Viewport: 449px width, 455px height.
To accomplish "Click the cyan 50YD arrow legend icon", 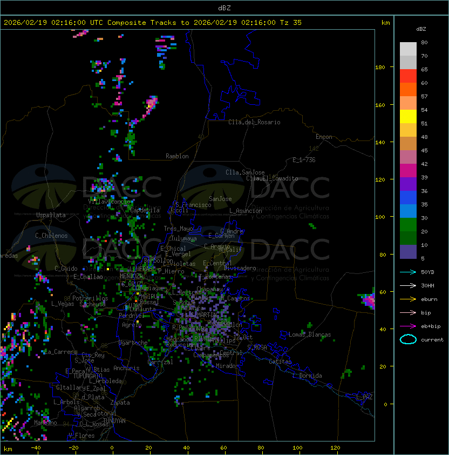I will point(408,272).
